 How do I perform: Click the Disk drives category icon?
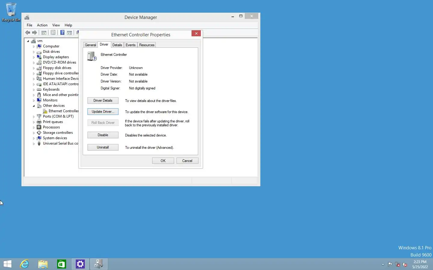click(39, 52)
